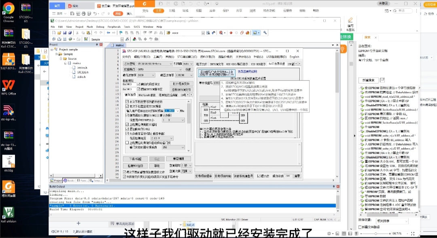Click Translate icon in uVision build toolbar
437x238 pixels.
click(54, 39)
